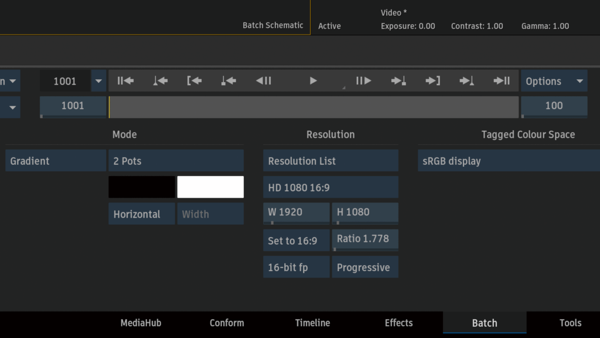Step forward one frame
Image resolution: width=600 pixels, height=338 pixels.
[x=363, y=81]
